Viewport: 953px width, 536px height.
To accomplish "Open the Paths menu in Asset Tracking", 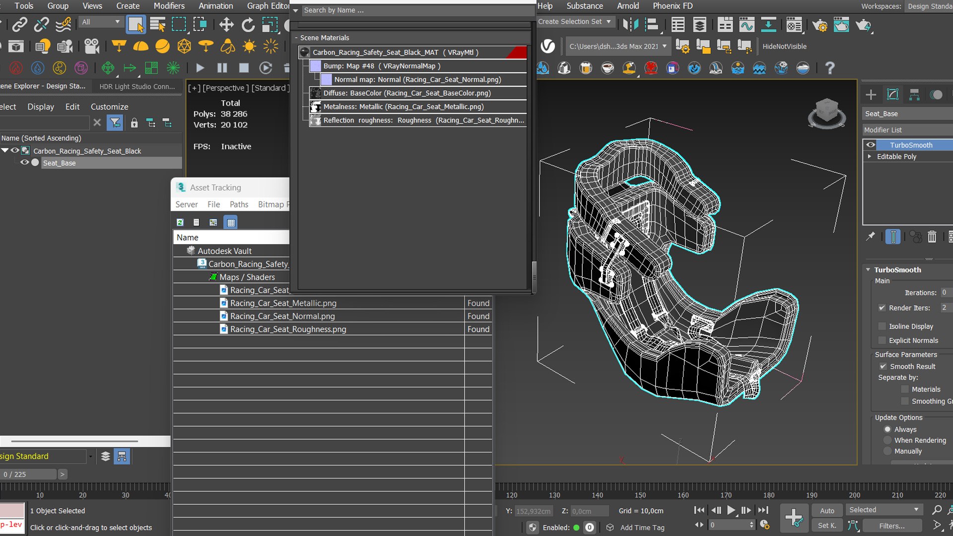I will (239, 204).
